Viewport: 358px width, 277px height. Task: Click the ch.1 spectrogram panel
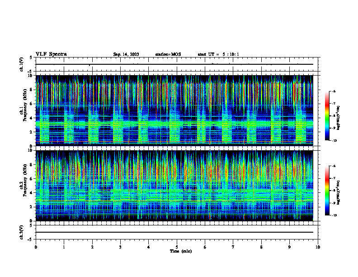click(x=174, y=110)
